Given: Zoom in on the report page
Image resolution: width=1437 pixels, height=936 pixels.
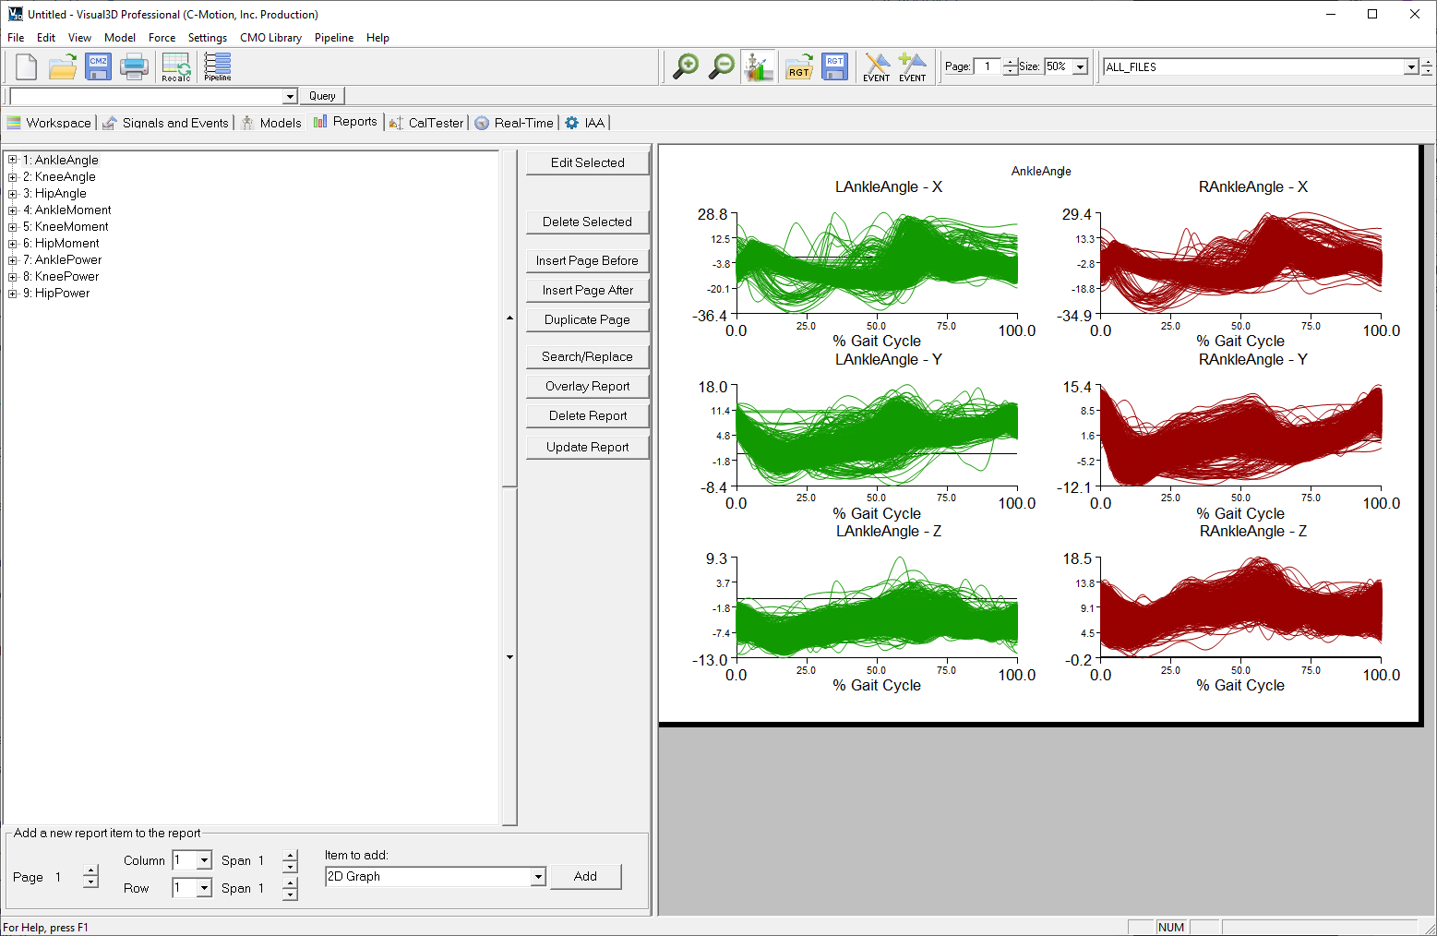Looking at the screenshot, I should (686, 66).
